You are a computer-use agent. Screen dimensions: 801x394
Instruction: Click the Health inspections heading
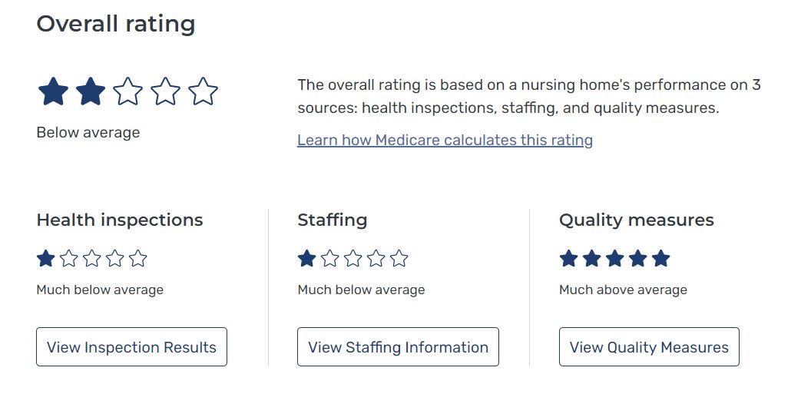coord(120,220)
